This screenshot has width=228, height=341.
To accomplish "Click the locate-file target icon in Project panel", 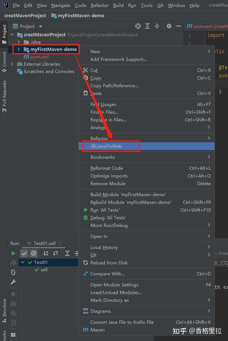I will 138,26.
